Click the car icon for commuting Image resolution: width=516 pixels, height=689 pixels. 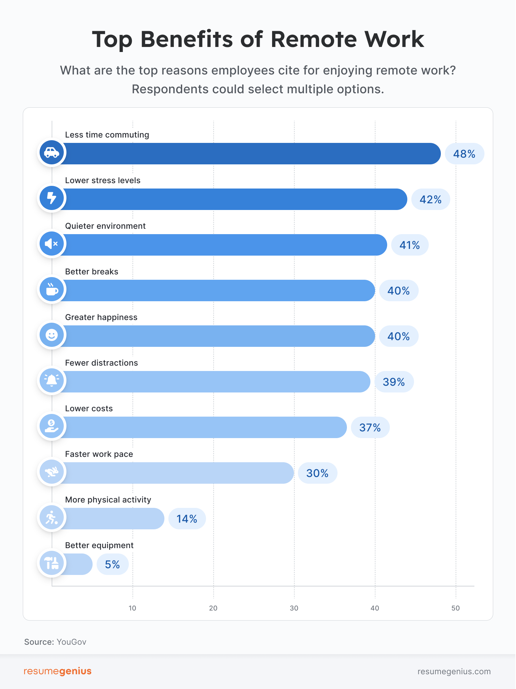(x=52, y=153)
